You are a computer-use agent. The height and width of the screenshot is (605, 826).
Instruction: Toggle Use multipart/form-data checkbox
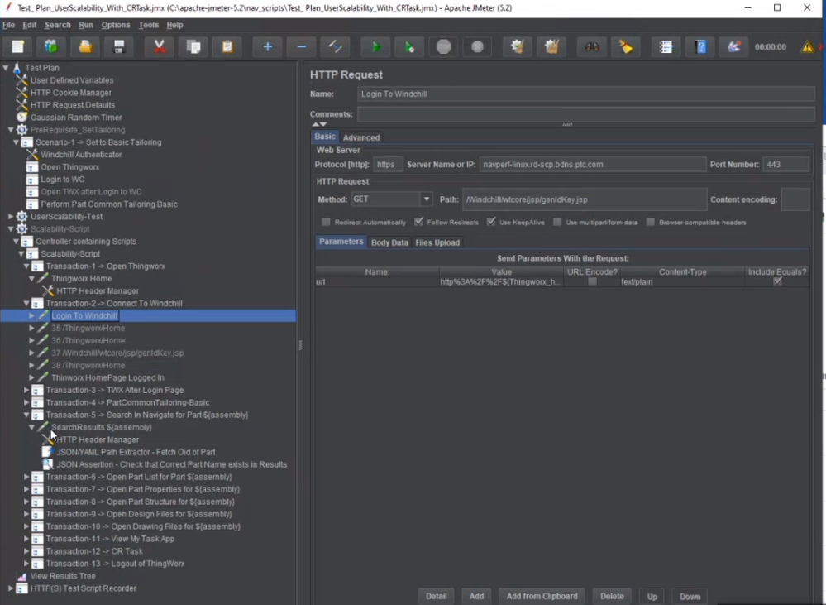pyautogui.click(x=557, y=222)
